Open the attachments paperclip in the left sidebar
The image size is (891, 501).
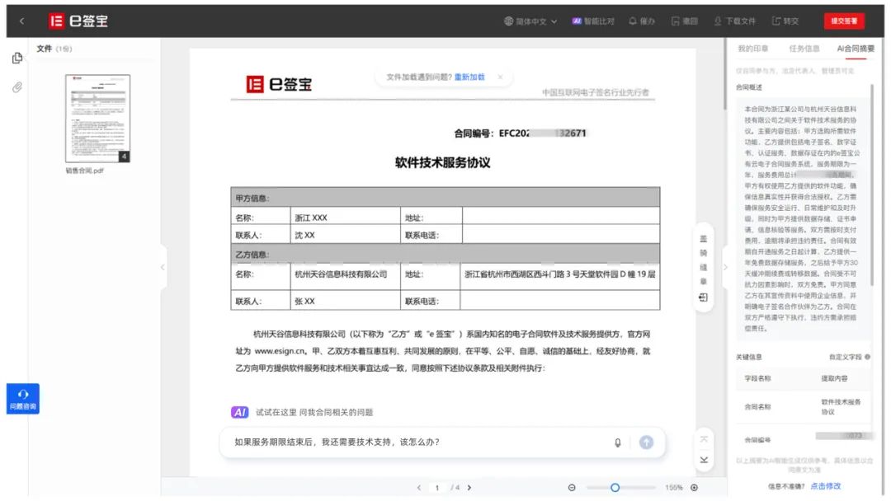16,87
